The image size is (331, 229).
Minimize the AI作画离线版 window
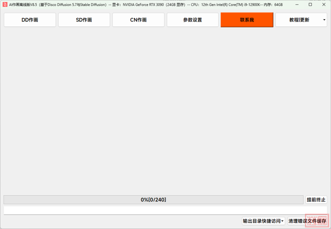296,5
